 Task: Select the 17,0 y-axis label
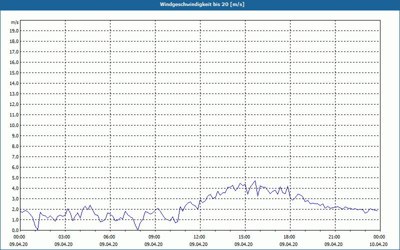pos(14,51)
